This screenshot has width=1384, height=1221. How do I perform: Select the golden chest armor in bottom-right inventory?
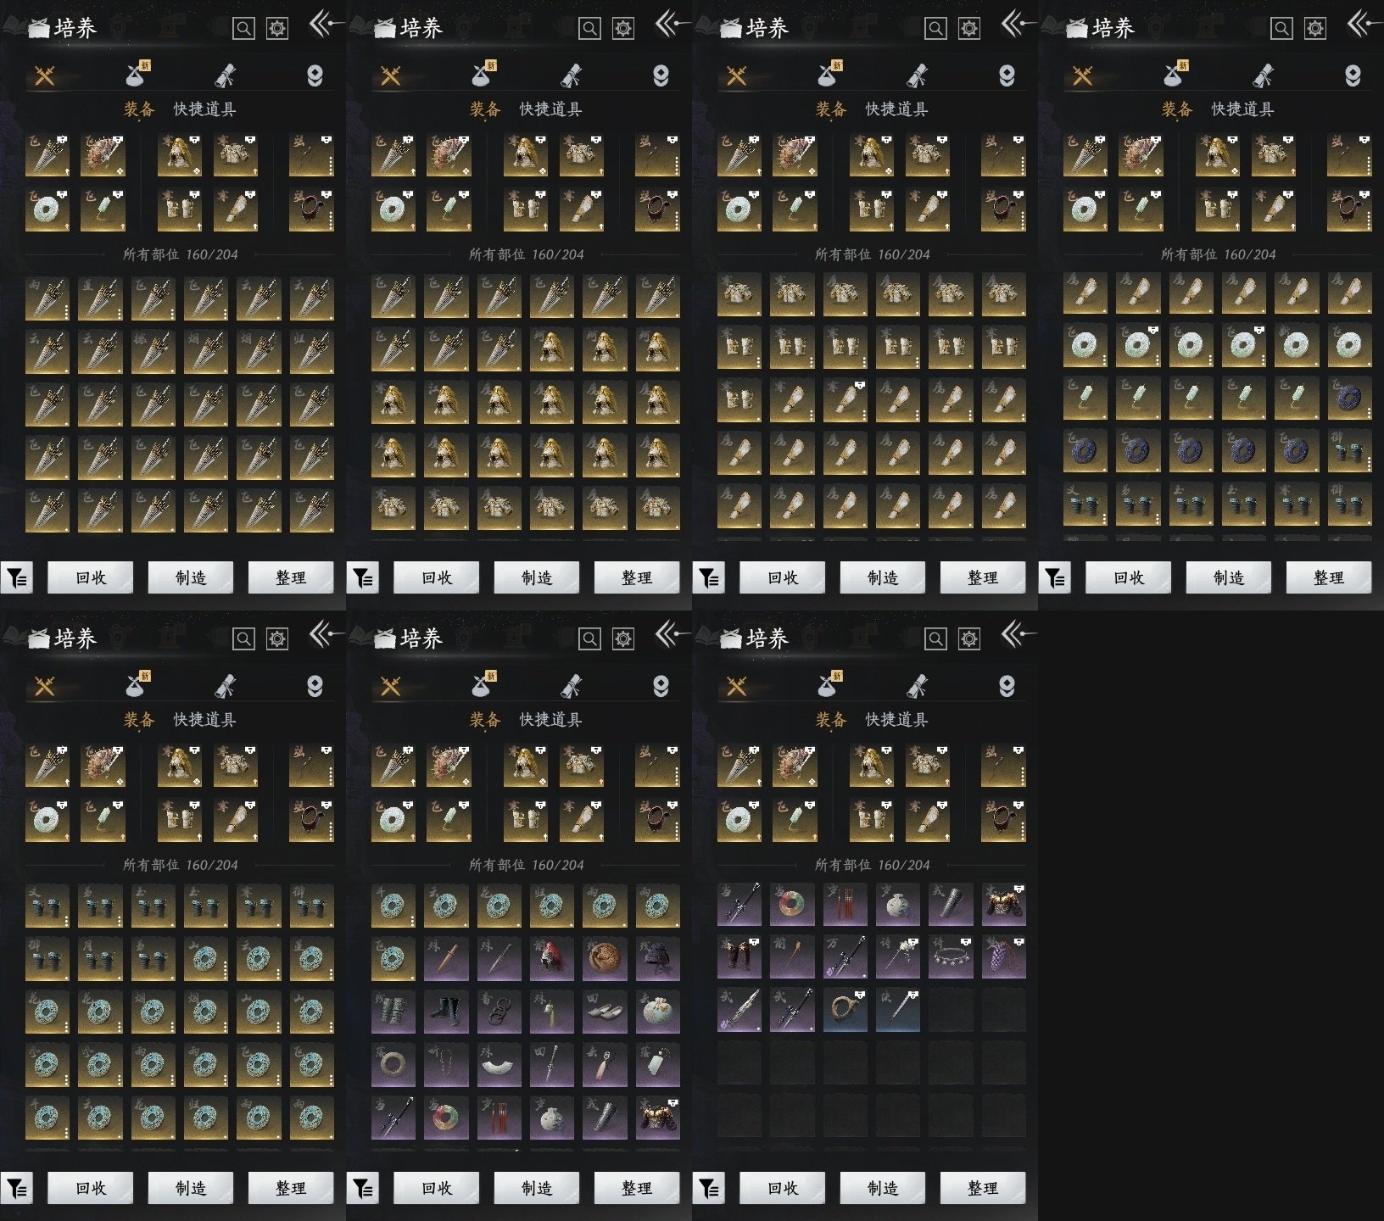coord(1003,906)
